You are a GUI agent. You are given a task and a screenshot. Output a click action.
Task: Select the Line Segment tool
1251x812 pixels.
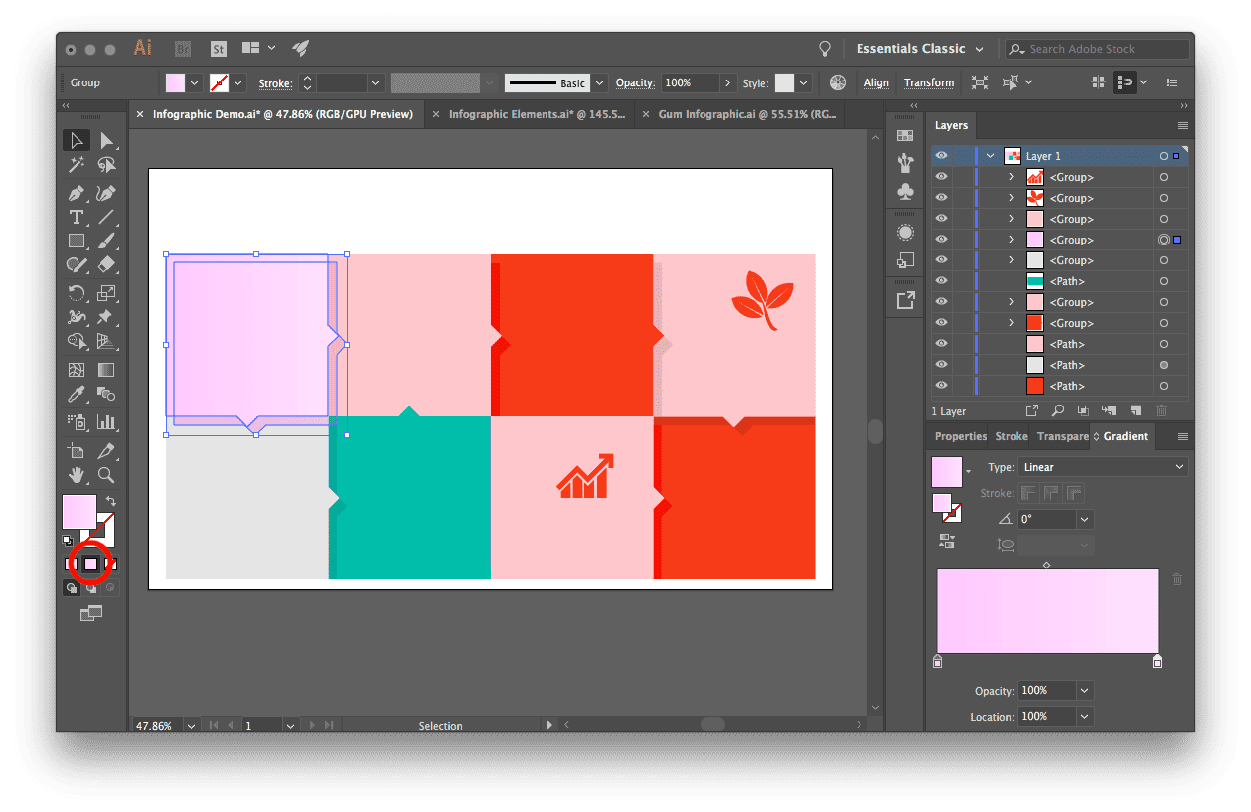click(x=106, y=217)
